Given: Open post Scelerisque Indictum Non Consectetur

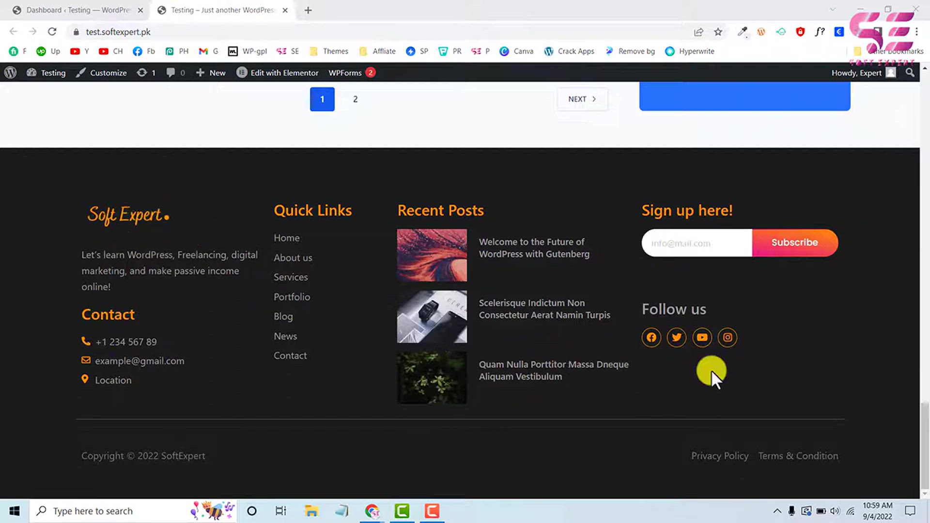Looking at the screenshot, I should 544,309.
